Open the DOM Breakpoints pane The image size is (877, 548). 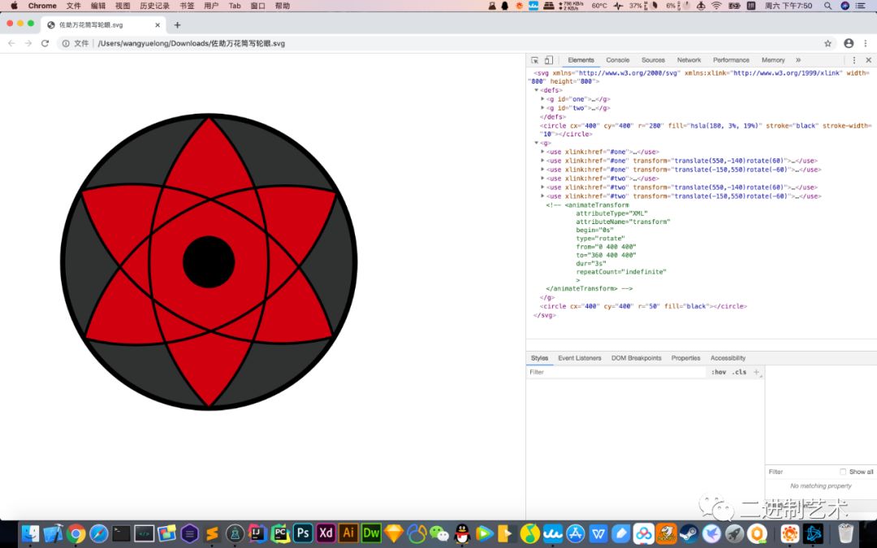tap(636, 358)
